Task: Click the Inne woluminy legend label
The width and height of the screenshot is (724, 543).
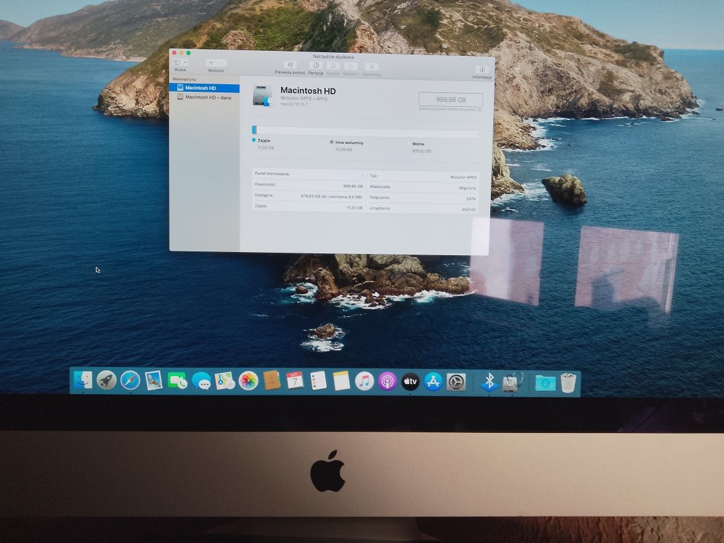Action: click(349, 143)
